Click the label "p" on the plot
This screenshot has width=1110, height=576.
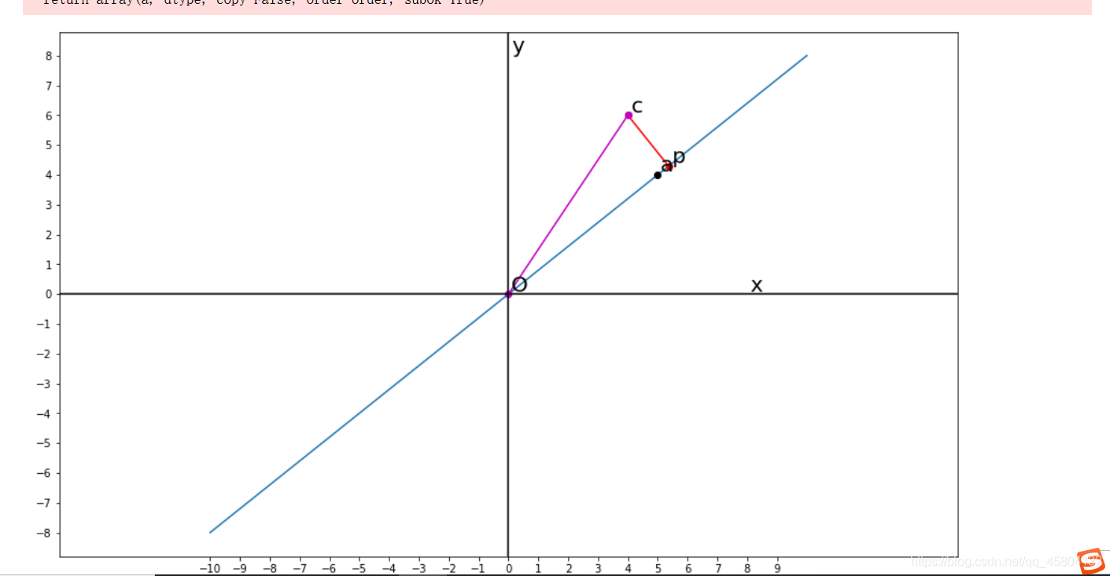679,156
